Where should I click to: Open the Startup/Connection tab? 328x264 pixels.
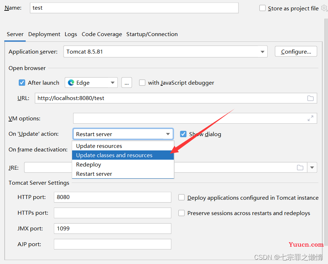(152, 34)
